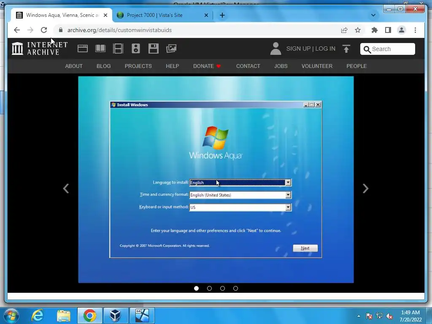
Task: Open Chrome's three-dot menu
Action: pos(415,30)
